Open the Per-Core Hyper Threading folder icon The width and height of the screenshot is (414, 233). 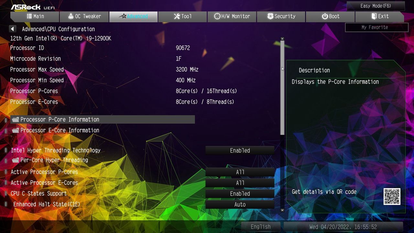coord(16,160)
